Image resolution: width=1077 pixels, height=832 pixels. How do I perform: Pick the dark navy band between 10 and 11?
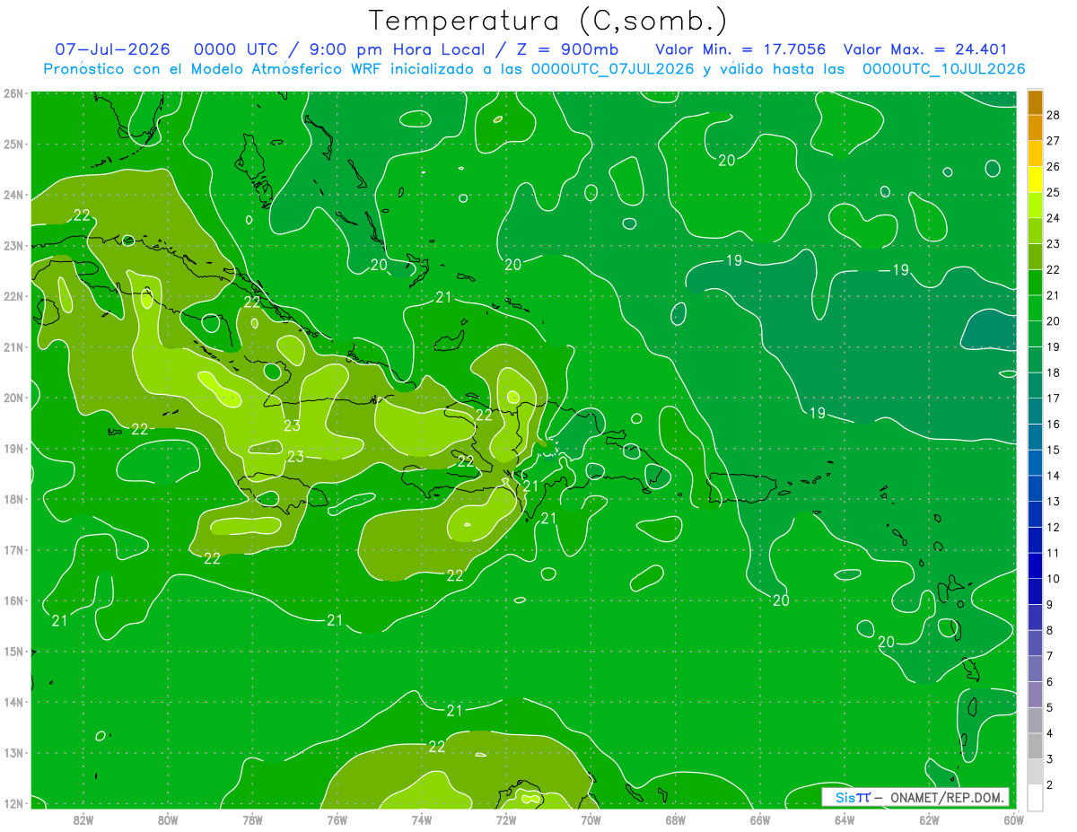click(x=1035, y=566)
